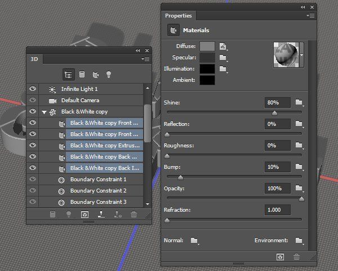Click the Illumination color swatch

pos(207,69)
